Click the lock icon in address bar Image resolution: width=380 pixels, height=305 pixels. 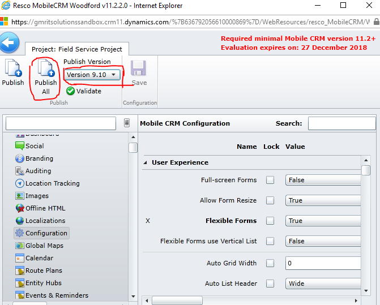coord(377,22)
